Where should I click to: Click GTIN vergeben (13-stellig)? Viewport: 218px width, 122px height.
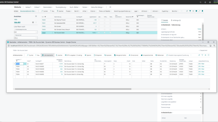click(74, 55)
